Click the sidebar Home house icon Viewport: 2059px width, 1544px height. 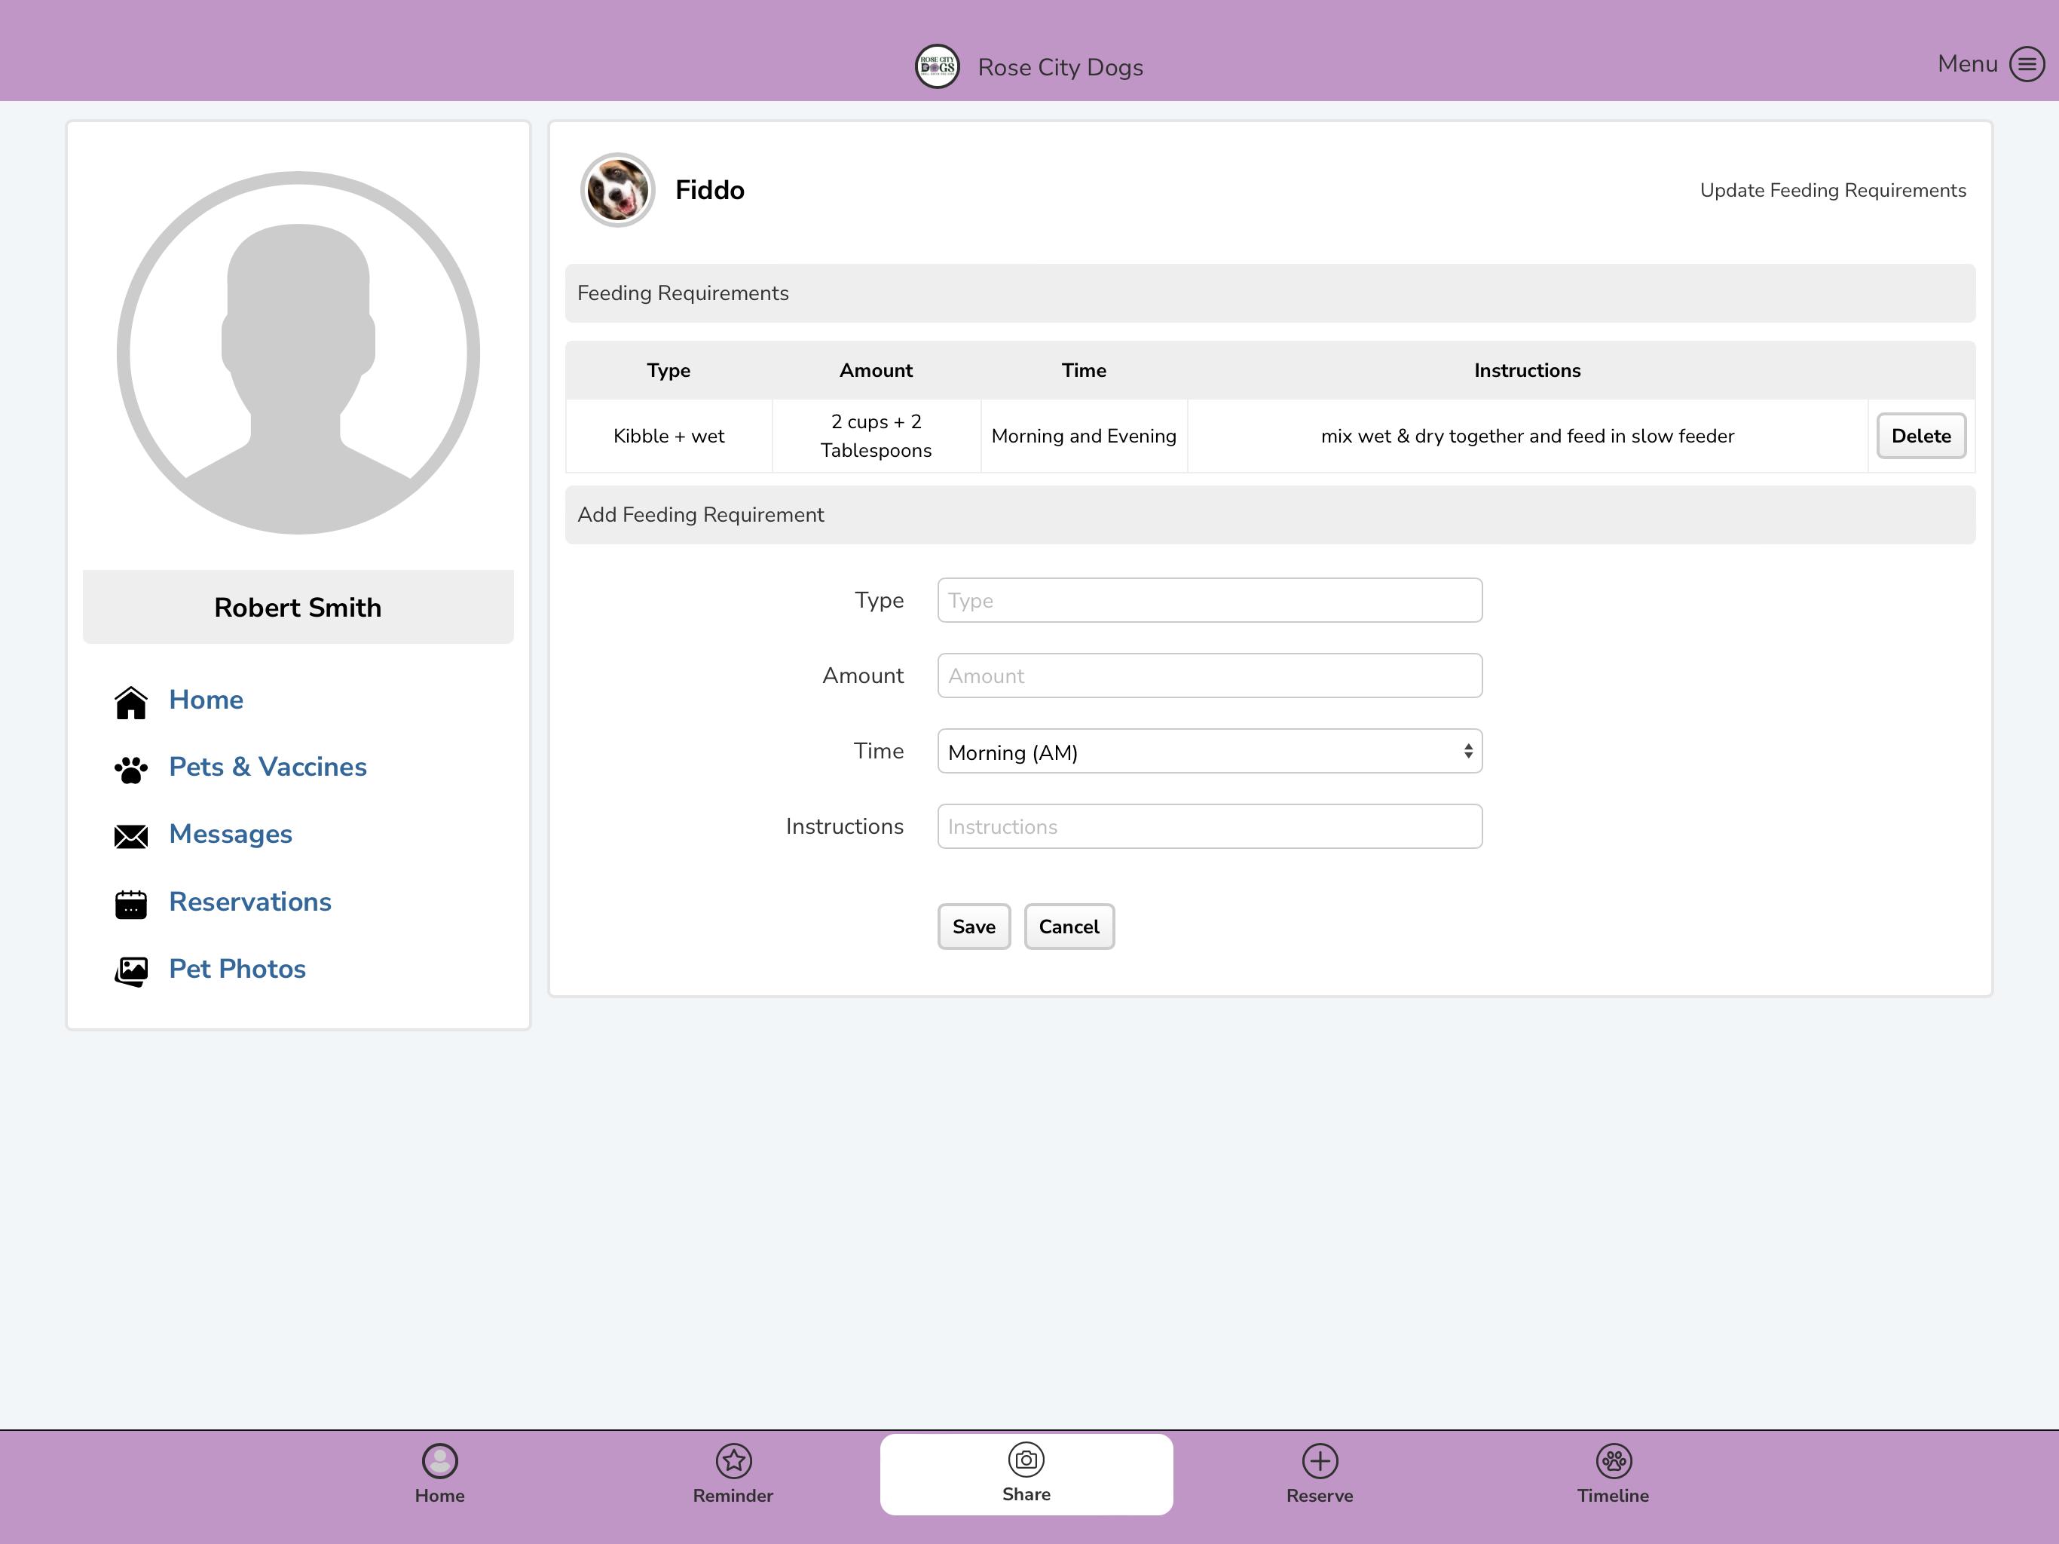[131, 702]
